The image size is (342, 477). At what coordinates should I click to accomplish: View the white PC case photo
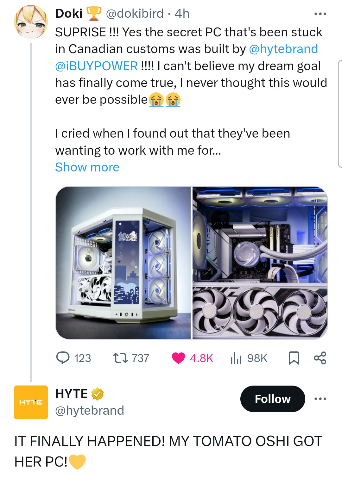point(123,263)
